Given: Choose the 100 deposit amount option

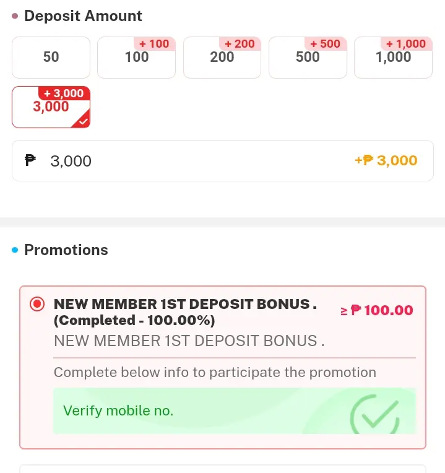Looking at the screenshot, I should point(136,58).
